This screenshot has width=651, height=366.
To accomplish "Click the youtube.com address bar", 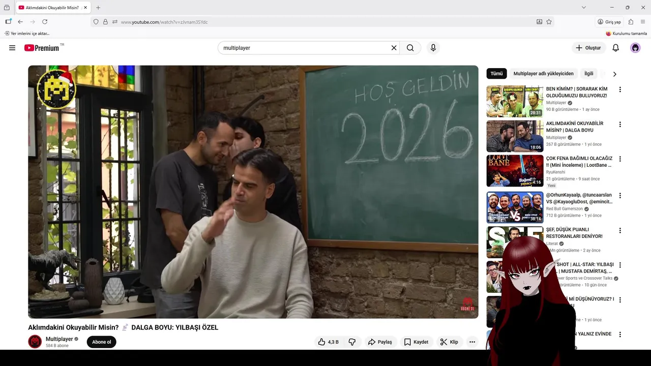I will point(325,22).
